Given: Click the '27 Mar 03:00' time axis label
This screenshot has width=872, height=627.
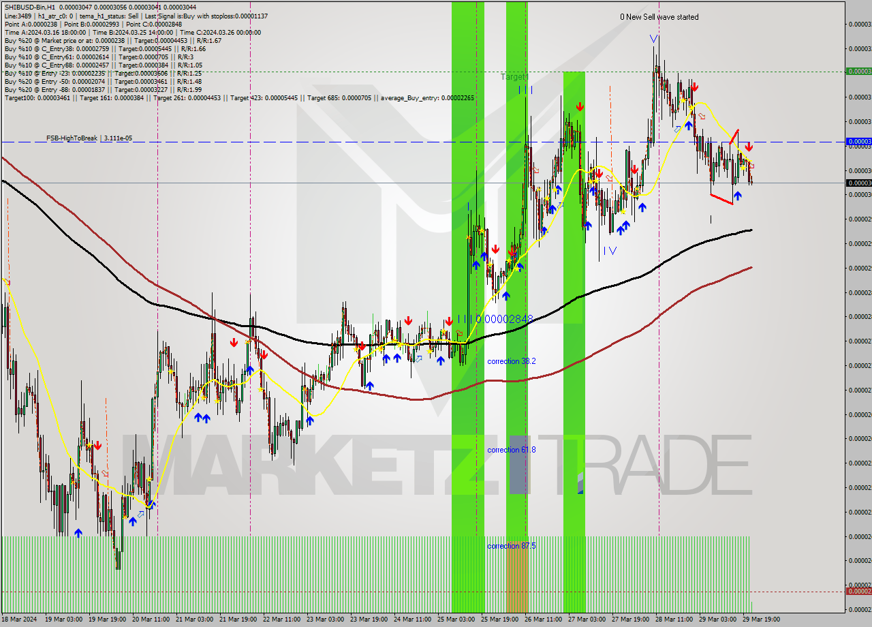Looking at the screenshot, I should 587,620.
